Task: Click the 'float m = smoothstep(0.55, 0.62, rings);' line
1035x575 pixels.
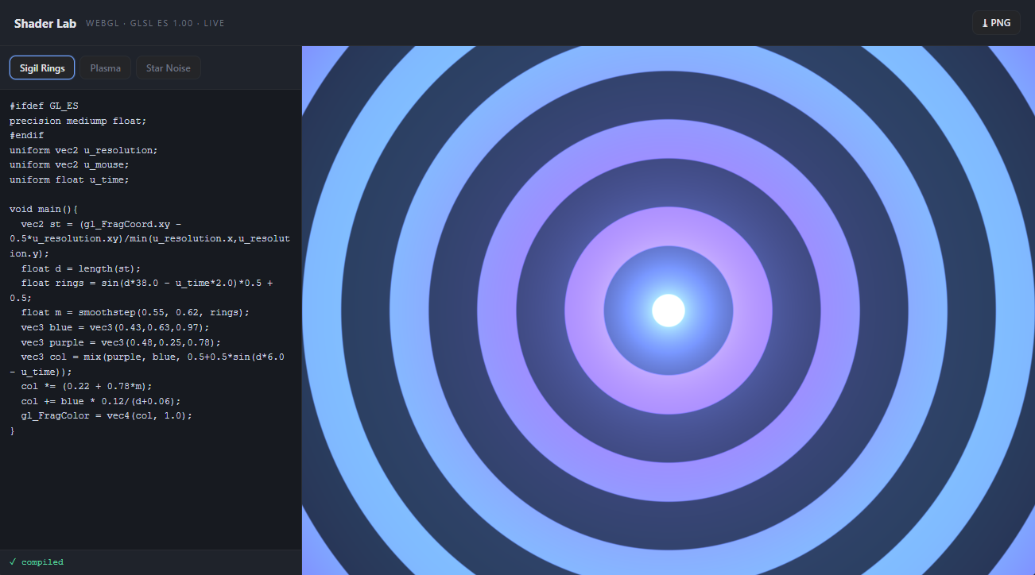Action: tap(135, 313)
